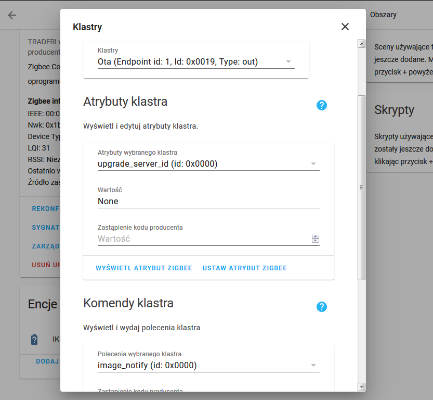Focus the Zastąpienie kodu producenta field

point(203,239)
